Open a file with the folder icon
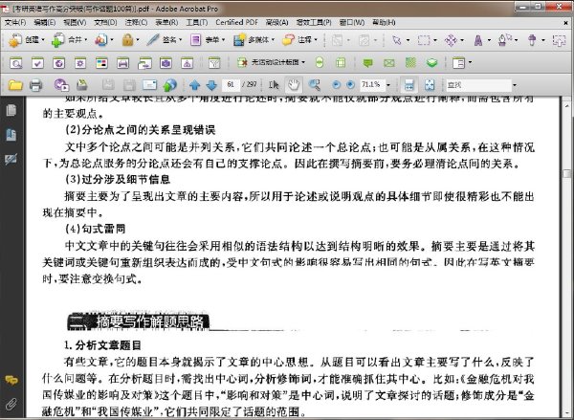Screen dimensions: 574x420 (15, 85)
